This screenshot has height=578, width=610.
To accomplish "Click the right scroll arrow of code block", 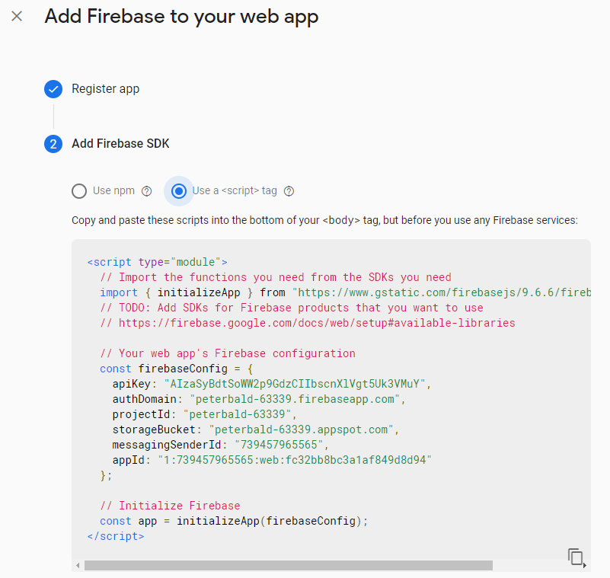I will (585, 565).
